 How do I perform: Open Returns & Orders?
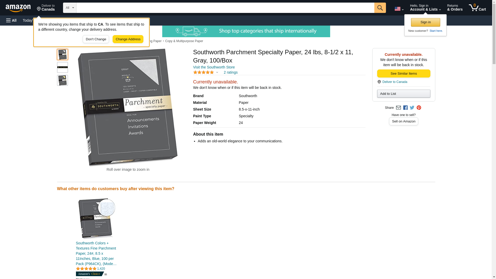coord(455,7)
